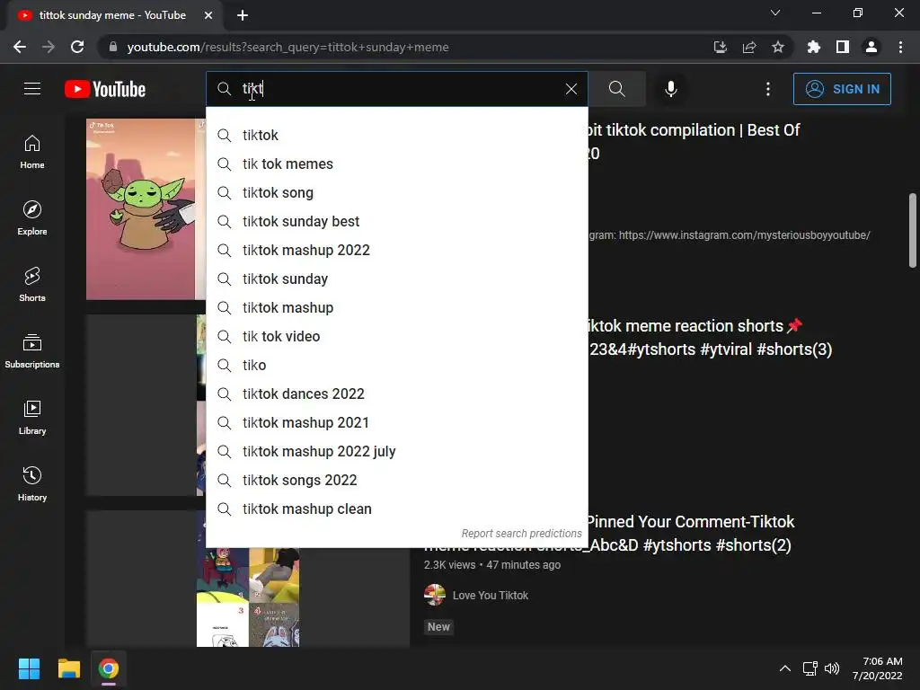Viewport: 920px width, 690px height.
Task: Open File Explorer from the taskbar
Action: click(x=68, y=668)
